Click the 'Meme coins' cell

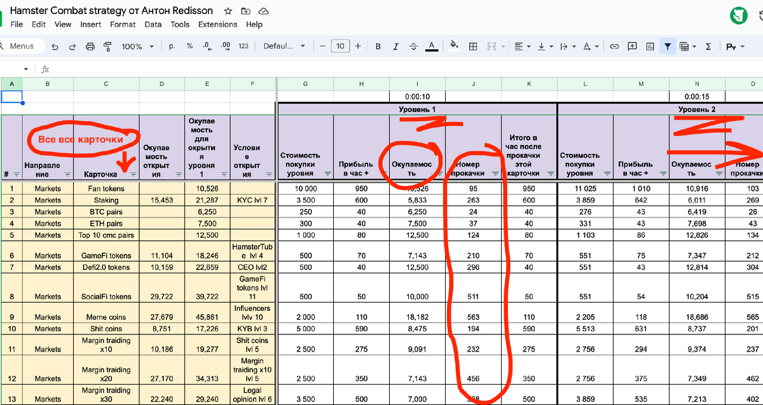point(106,317)
